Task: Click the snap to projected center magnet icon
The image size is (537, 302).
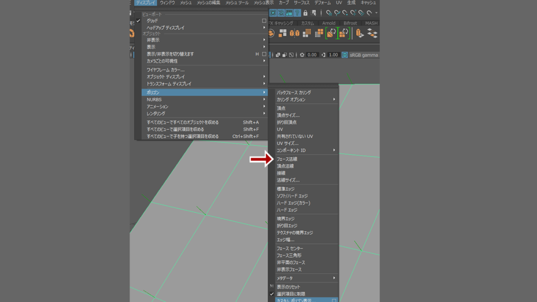Action: coord(353,13)
